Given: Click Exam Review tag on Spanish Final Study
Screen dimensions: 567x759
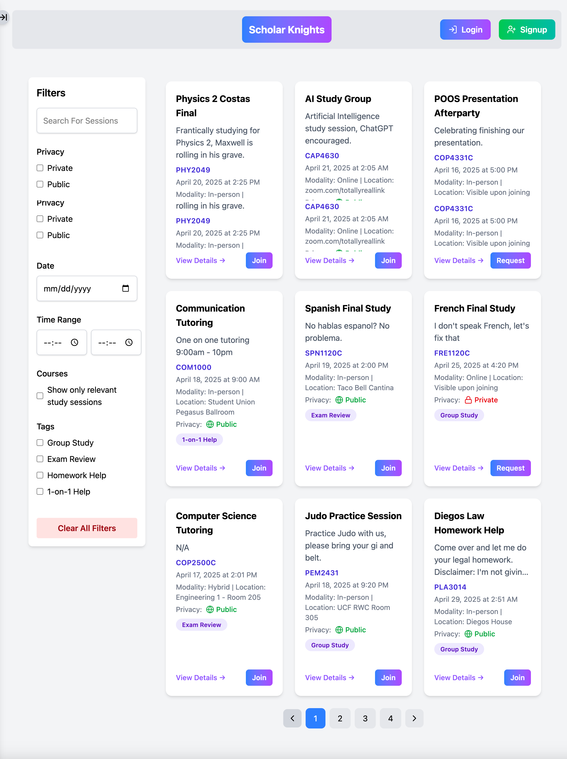Looking at the screenshot, I should (x=331, y=415).
